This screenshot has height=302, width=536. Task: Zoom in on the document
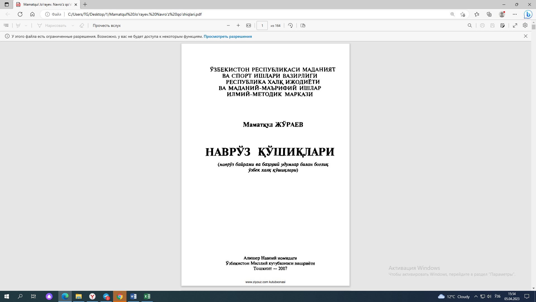point(238,25)
